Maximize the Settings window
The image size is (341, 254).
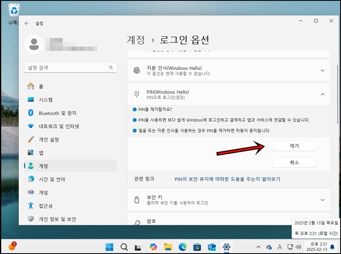[316, 21]
